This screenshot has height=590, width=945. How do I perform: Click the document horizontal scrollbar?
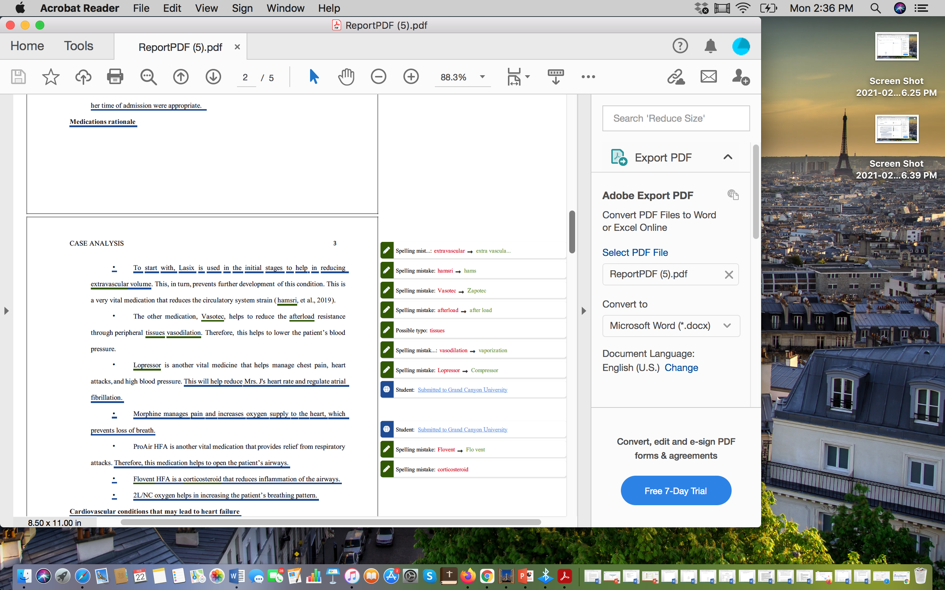pos(331,522)
